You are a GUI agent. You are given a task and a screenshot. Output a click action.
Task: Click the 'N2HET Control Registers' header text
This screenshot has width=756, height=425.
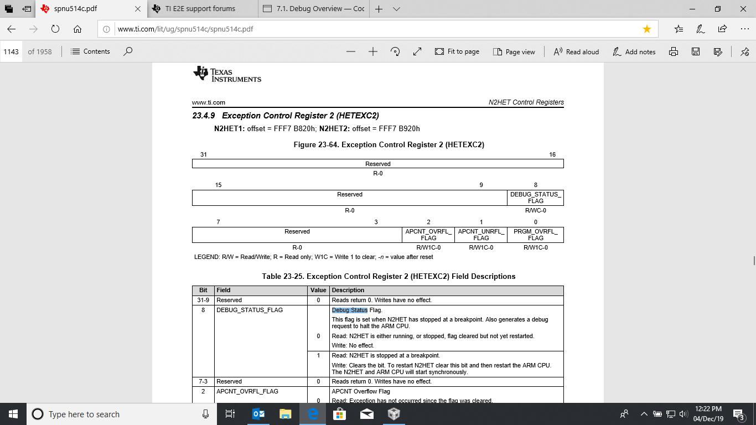click(x=526, y=102)
